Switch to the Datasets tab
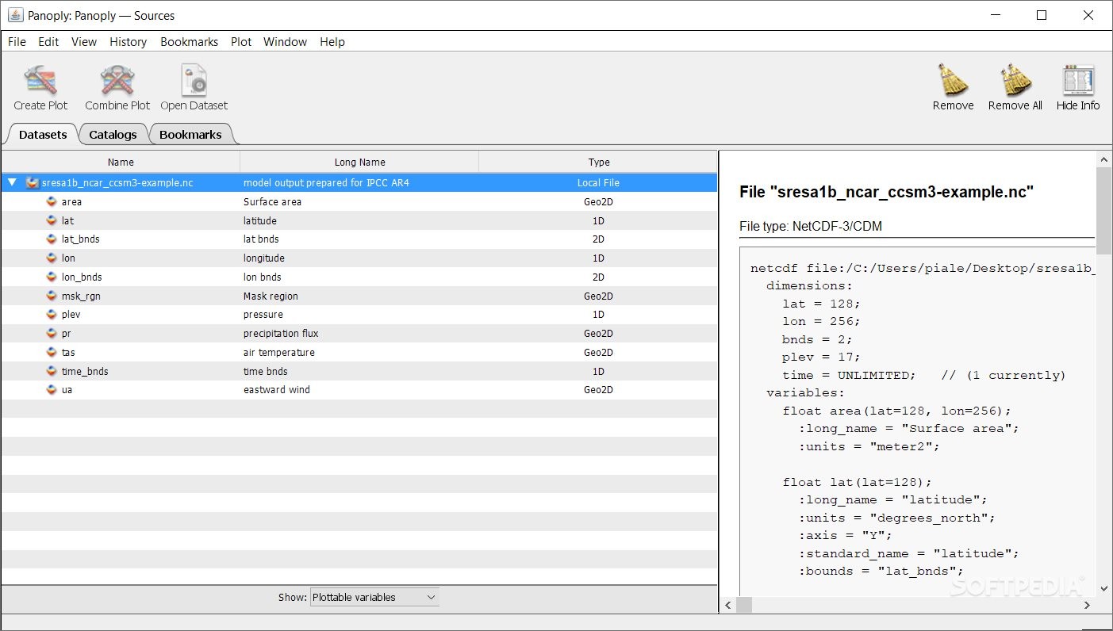The width and height of the screenshot is (1113, 631). pos(43,135)
